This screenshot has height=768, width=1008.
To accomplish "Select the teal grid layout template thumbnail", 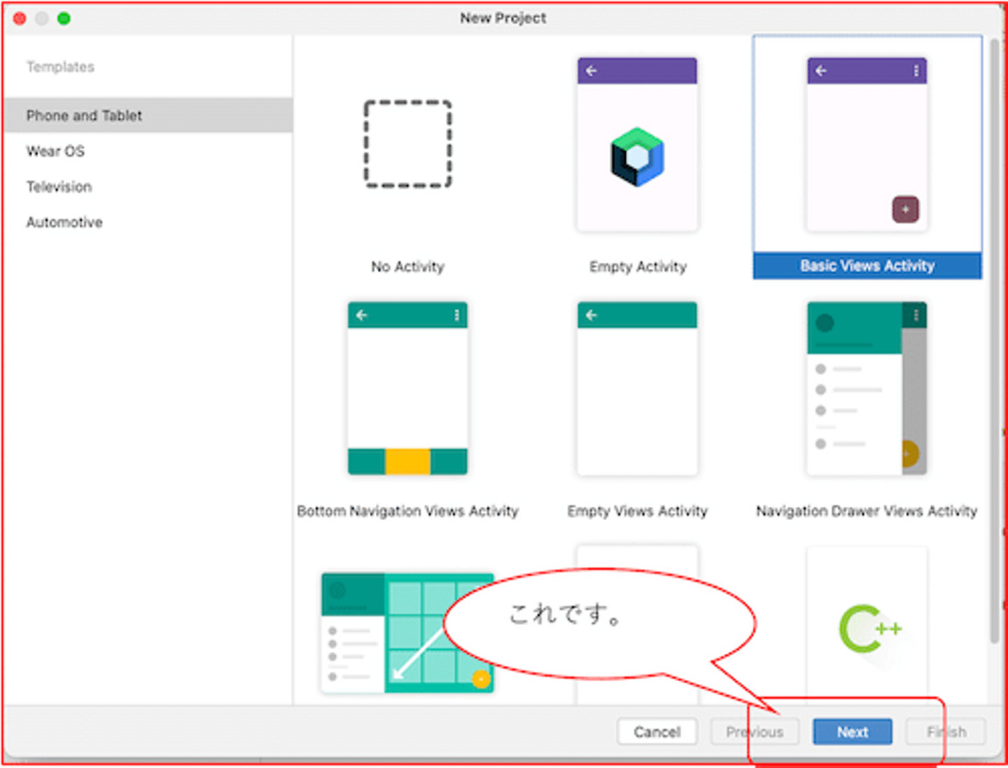I will pos(407,633).
